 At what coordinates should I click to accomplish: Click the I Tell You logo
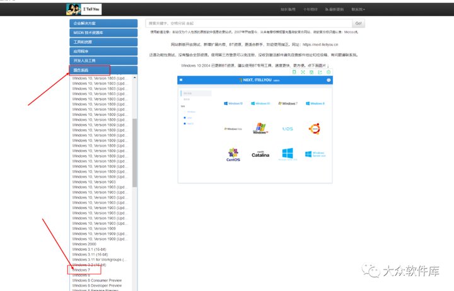point(84,9)
